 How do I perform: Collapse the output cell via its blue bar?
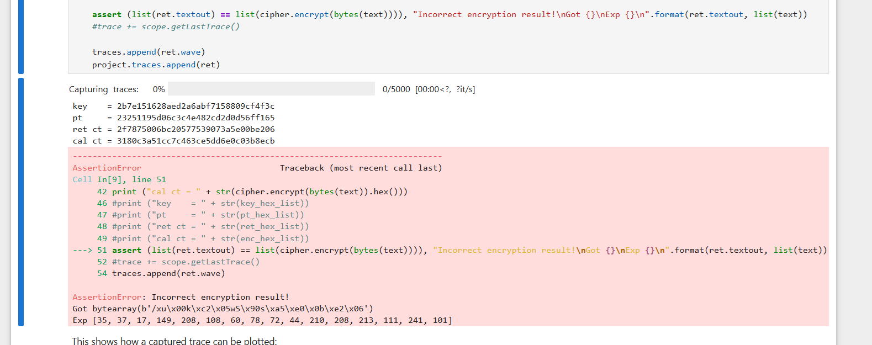pos(21,202)
